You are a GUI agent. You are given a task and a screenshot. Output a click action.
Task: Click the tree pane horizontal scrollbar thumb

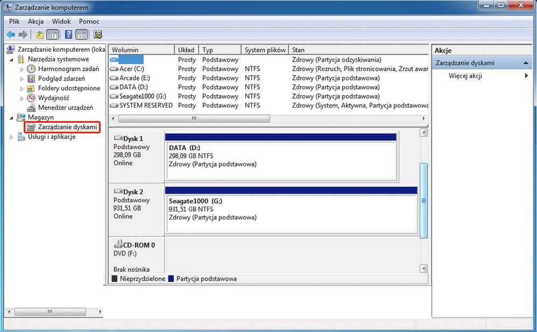[x=50, y=312]
